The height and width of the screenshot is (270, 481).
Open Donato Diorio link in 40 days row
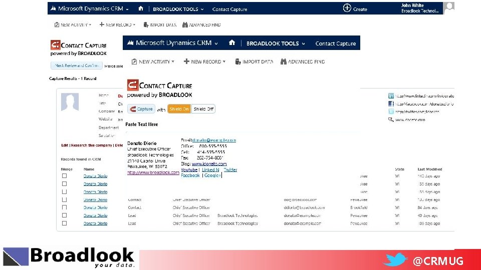[x=95, y=215]
